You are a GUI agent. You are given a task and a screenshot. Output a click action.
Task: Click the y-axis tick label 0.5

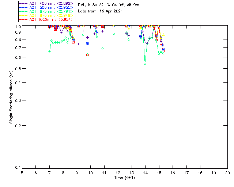click(x=16, y=69)
